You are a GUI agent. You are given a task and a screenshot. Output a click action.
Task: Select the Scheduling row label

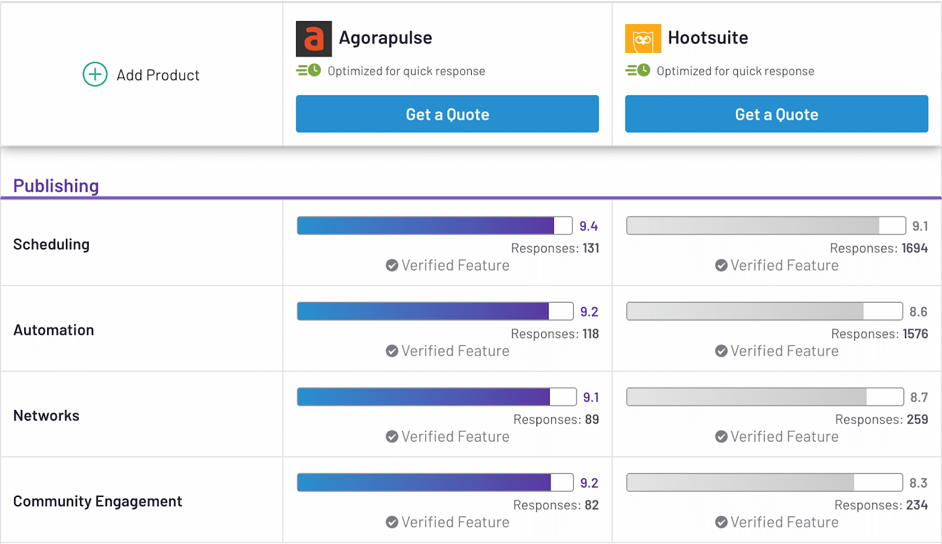pos(51,245)
